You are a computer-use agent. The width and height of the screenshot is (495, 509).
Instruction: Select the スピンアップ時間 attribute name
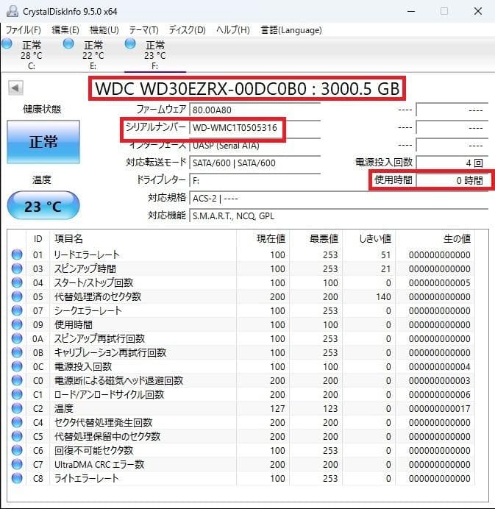(85, 268)
